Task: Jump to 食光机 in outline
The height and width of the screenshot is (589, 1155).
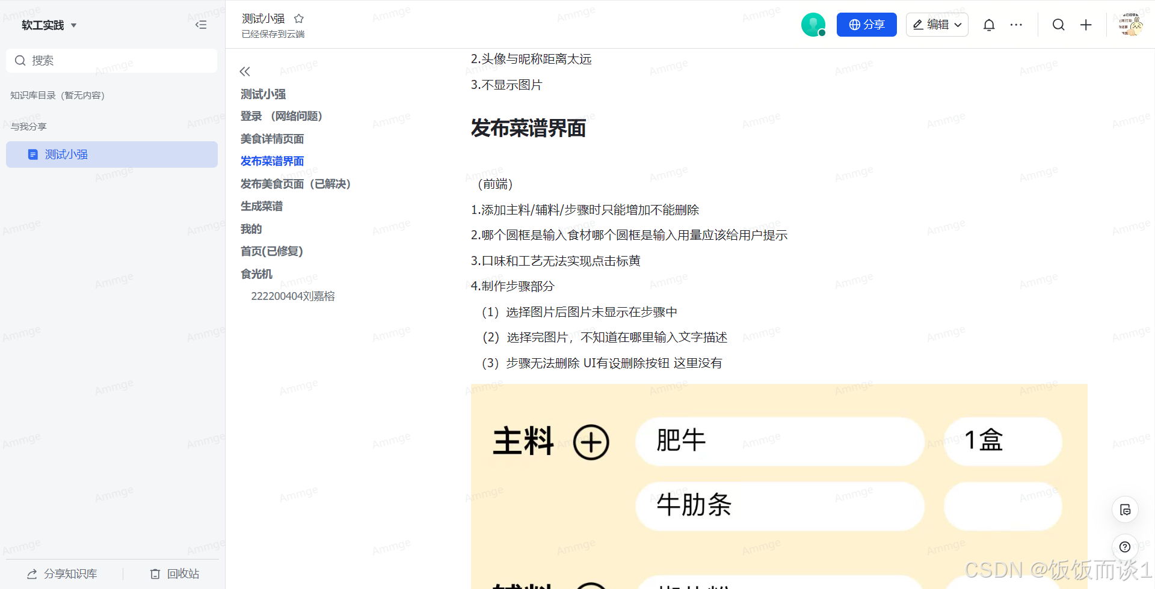Action: (257, 274)
